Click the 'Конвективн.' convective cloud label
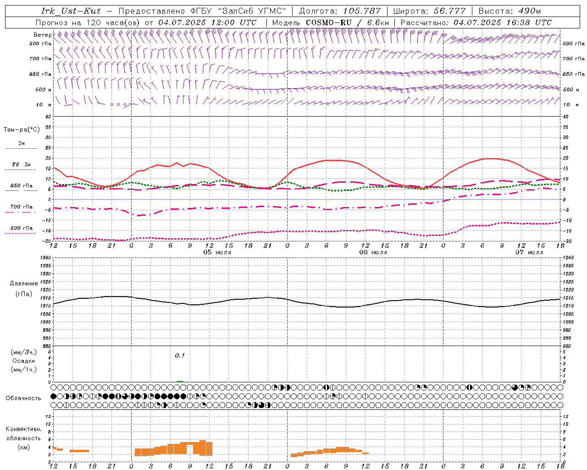 [x=23, y=429]
